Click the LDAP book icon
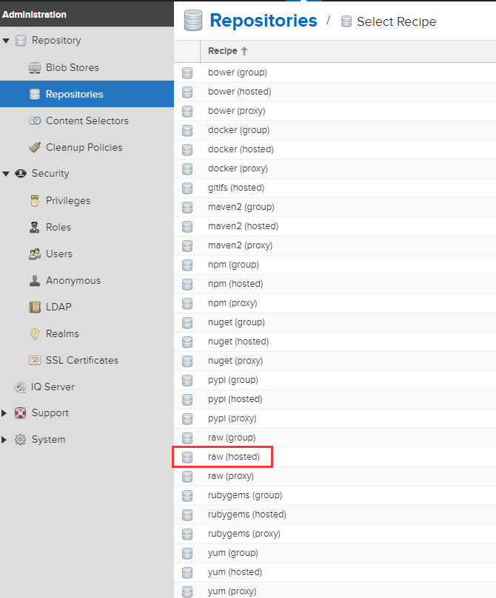The height and width of the screenshot is (598, 496). pyautogui.click(x=35, y=307)
